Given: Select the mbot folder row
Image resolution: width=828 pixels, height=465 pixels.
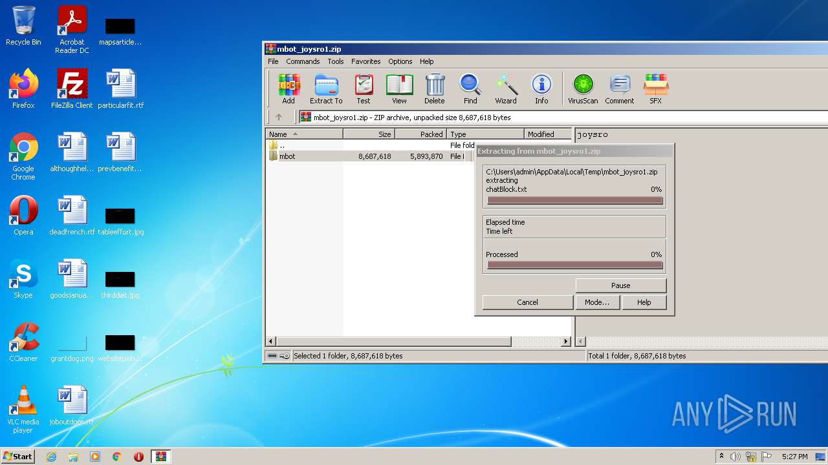Looking at the screenshot, I should point(370,156).
